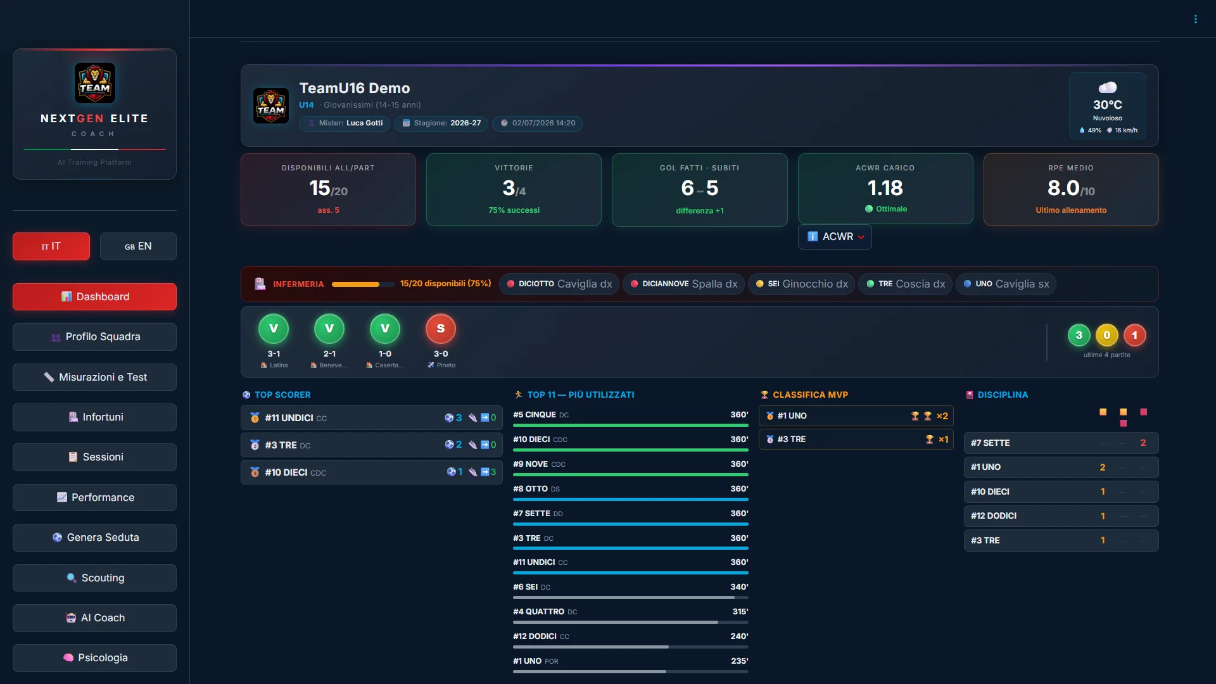Click the silver medal next to #3 TRE scorer

255,445
